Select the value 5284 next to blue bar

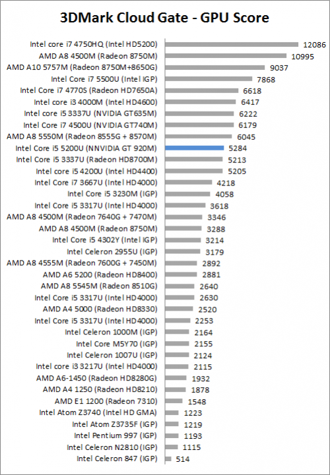click(238, 148)
